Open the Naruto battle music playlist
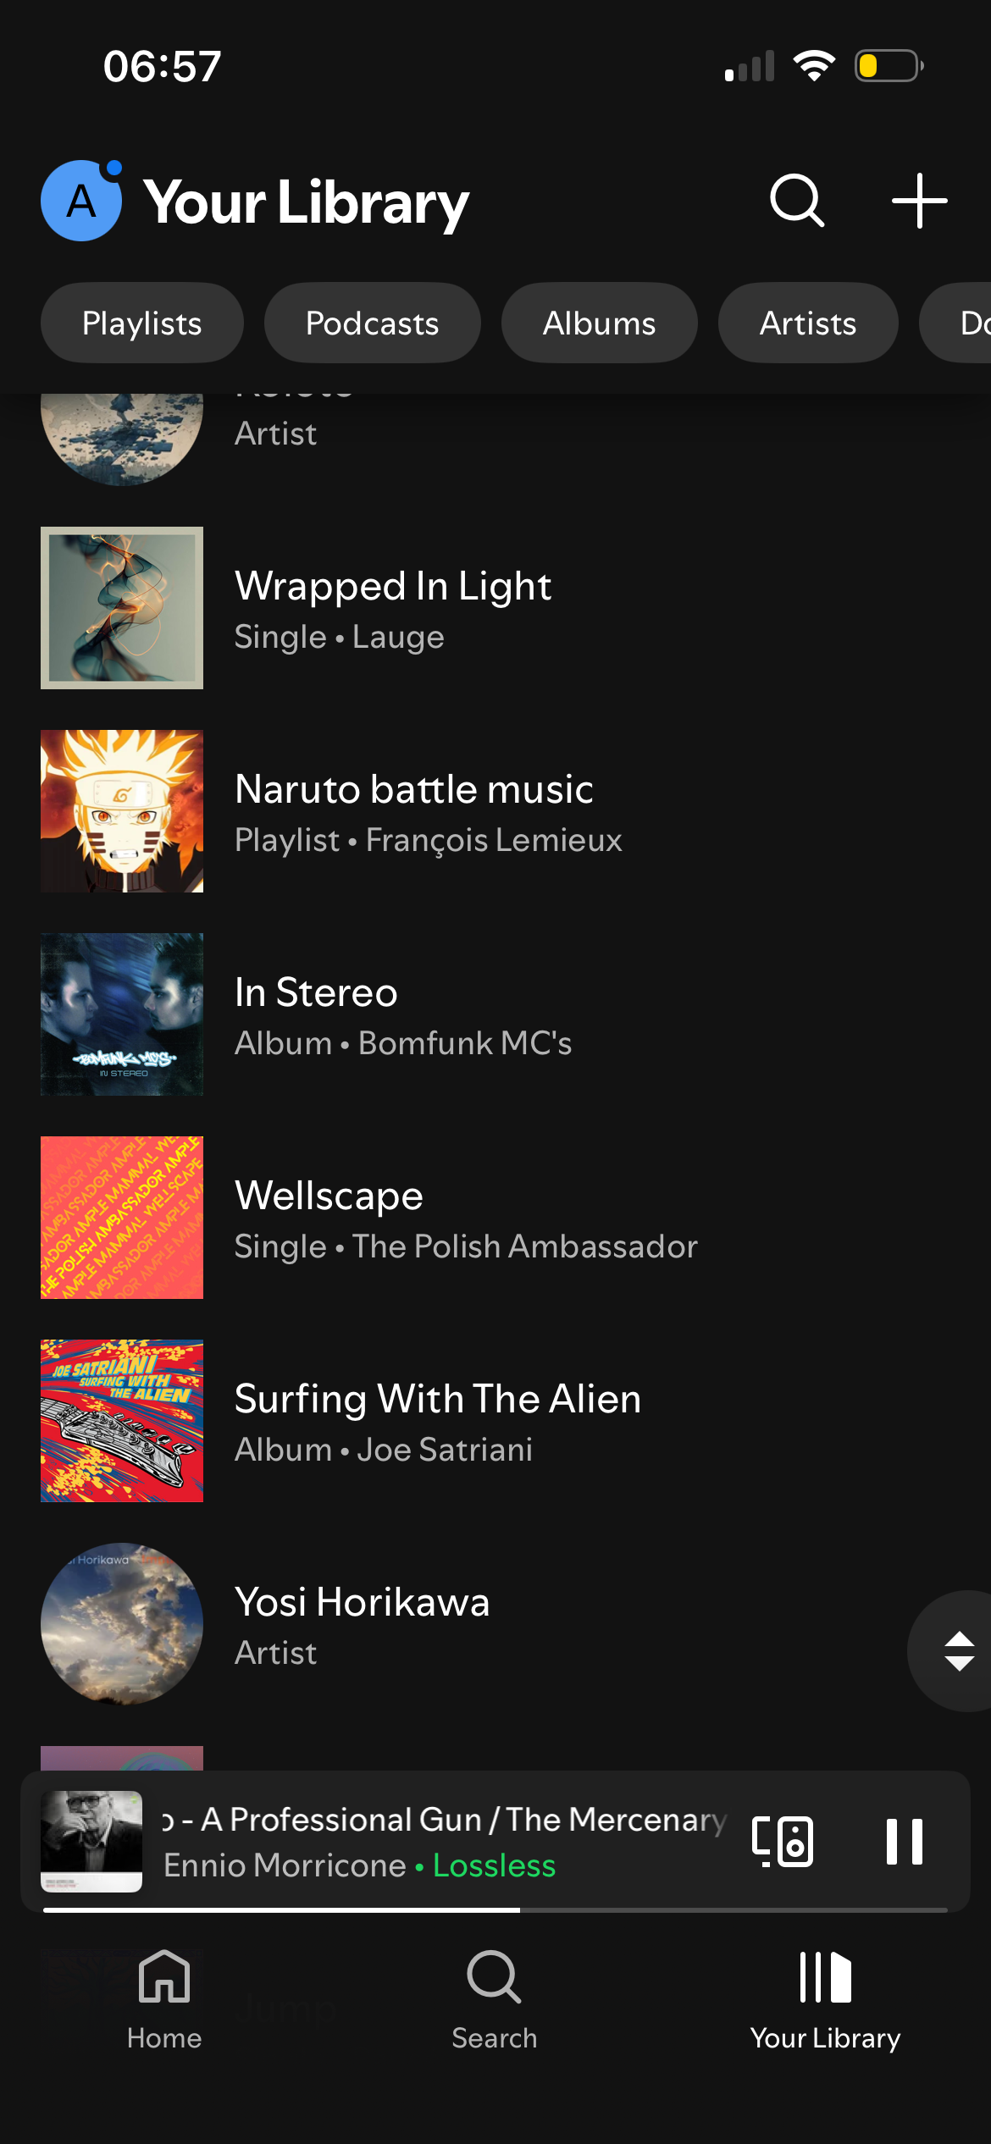The height and width of the screenshot is (2144, 991). (495, 811)
